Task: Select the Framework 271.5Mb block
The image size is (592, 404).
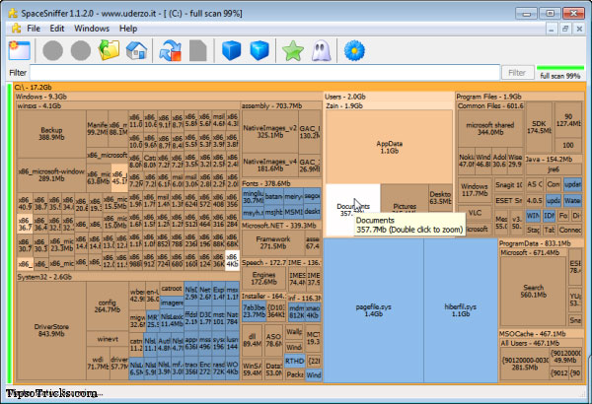Action: [272, 242]
